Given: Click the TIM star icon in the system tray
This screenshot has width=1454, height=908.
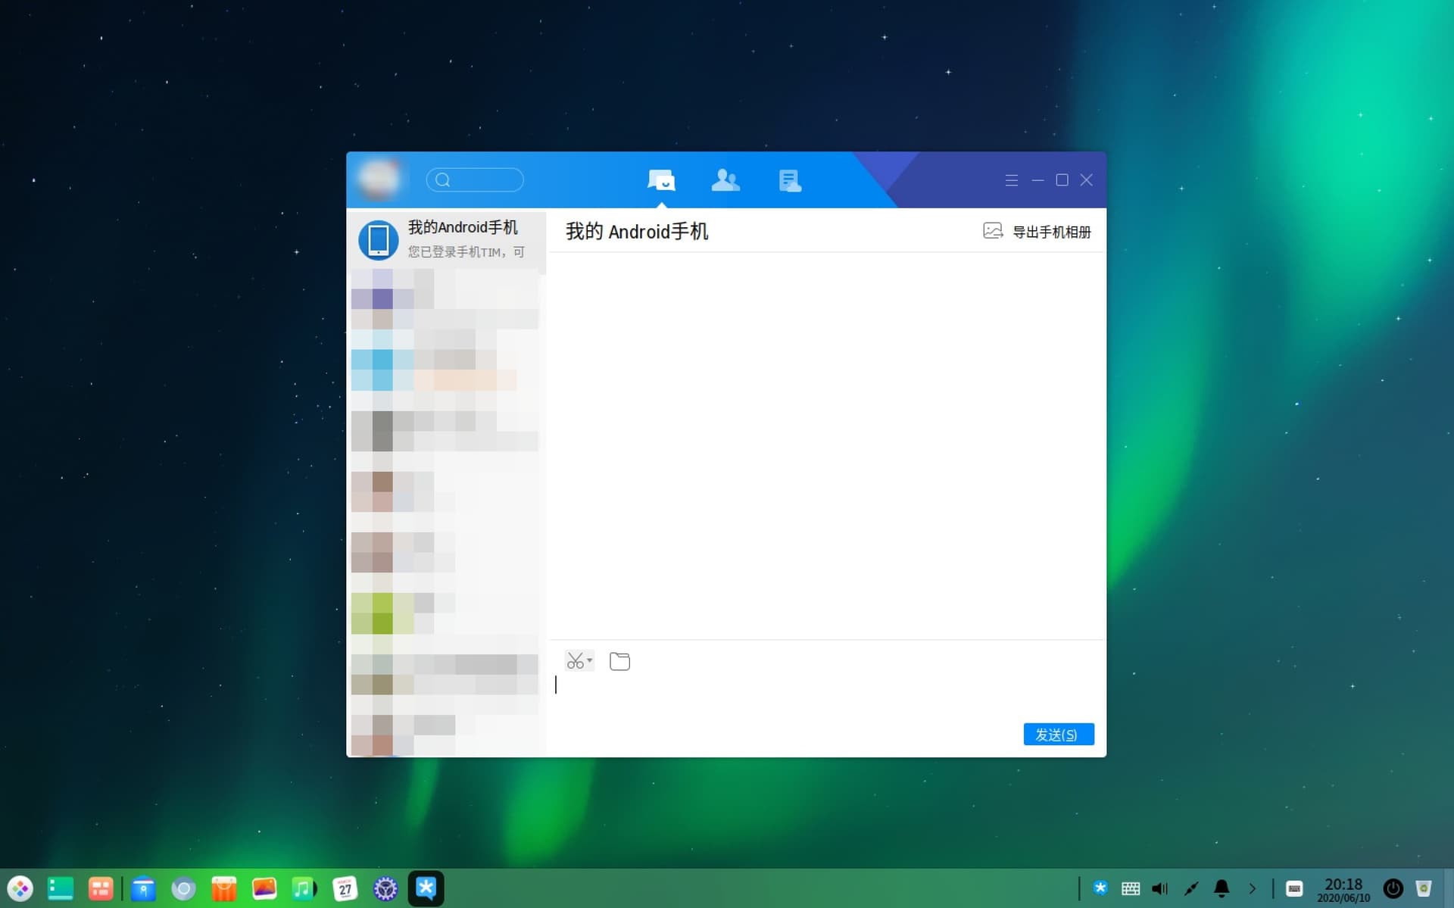Looking at the screenshot, I should pos(1100,888).
